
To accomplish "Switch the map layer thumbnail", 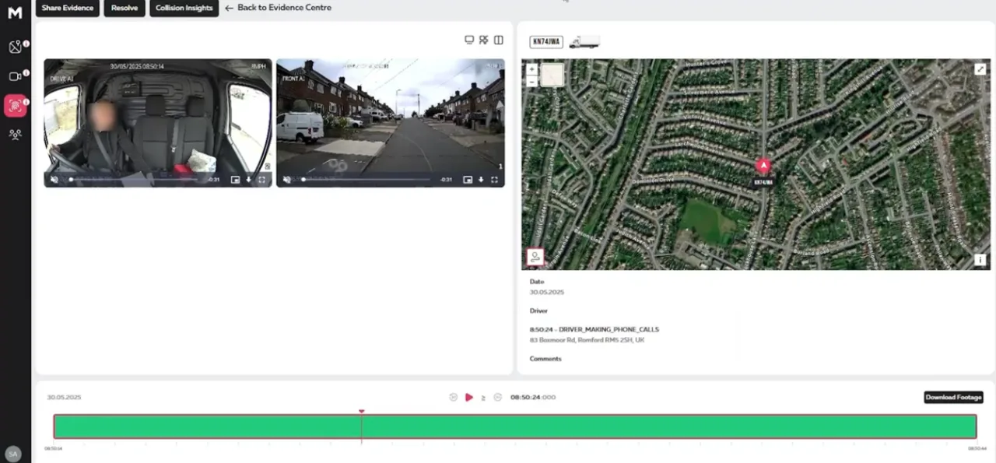I will tap(552, 75).
